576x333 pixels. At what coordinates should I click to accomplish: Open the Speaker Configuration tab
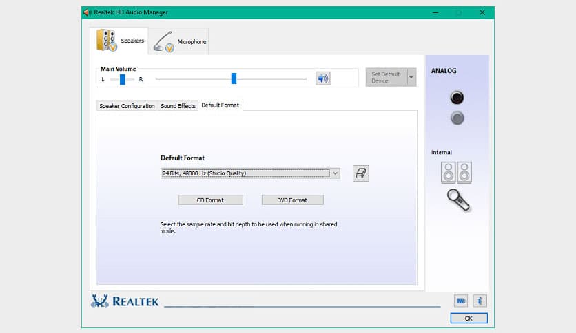[x=127, y=106]
